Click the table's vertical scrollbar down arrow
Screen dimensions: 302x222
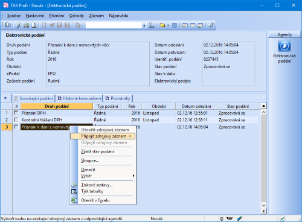pos(263,206)
